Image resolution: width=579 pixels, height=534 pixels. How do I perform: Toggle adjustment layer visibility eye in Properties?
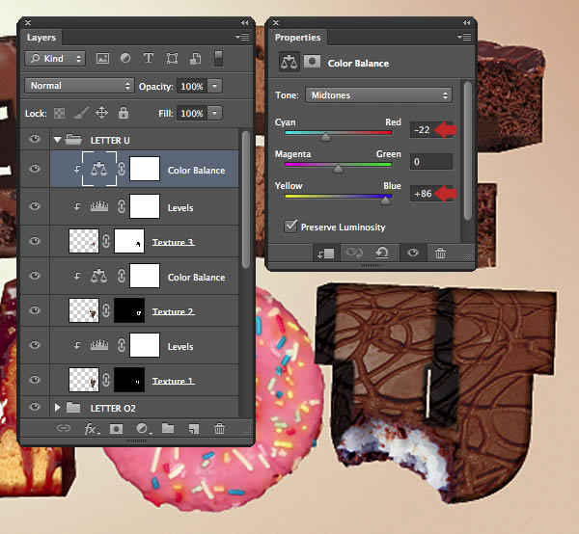tap(413, 253)
